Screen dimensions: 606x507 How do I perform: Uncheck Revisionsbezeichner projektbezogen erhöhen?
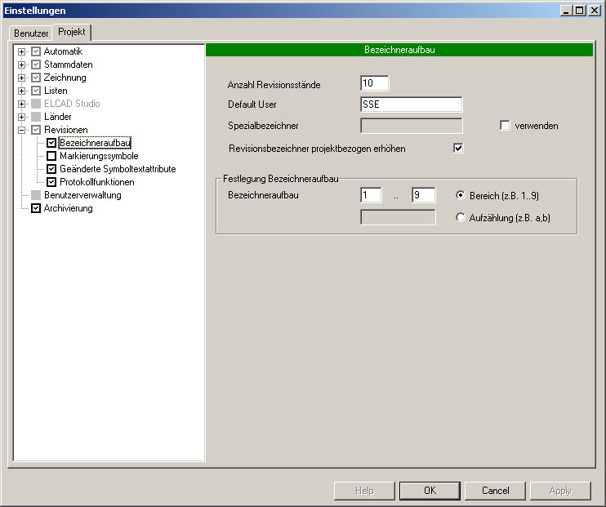458,148
